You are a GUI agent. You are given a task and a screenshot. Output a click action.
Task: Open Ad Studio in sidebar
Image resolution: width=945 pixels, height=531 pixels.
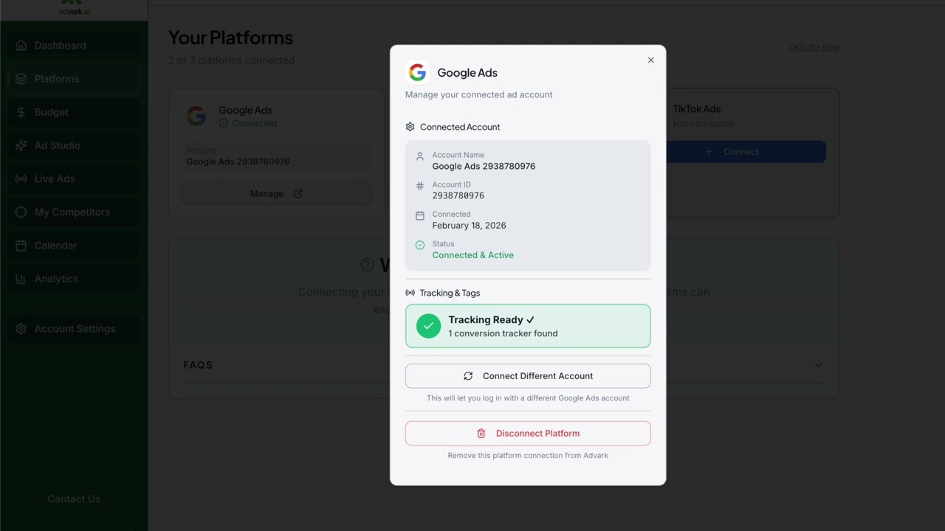pyautogui.click(x=74, y=145)
